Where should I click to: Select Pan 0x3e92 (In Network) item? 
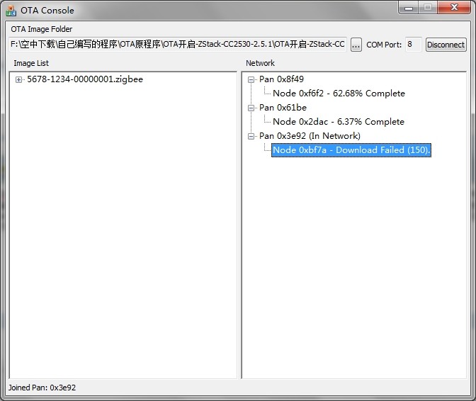pyautogui.click(x=310, y=136)
